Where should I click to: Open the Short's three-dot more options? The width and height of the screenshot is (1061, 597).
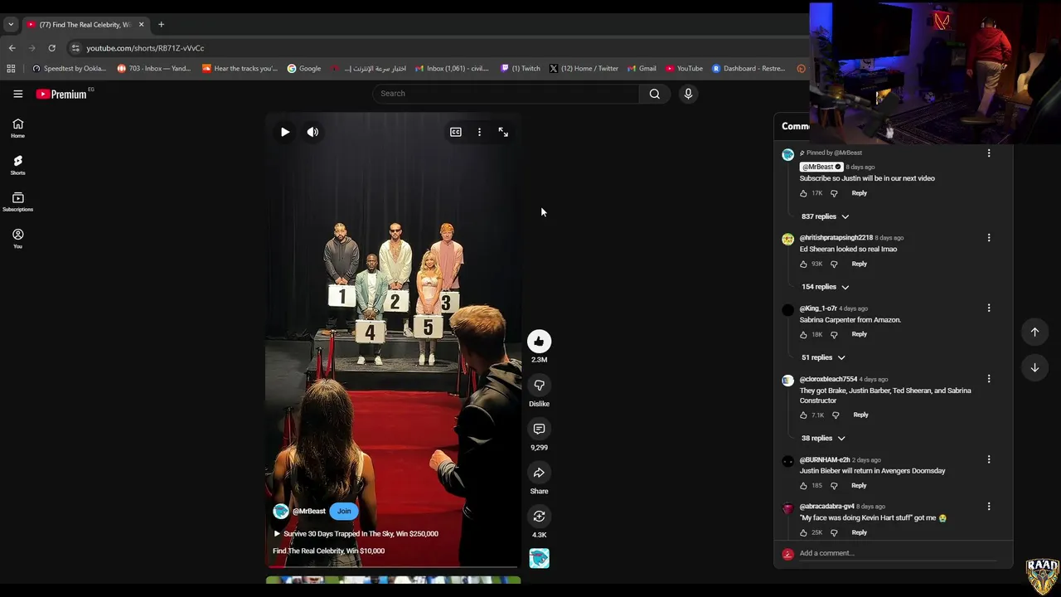(479, 132)
